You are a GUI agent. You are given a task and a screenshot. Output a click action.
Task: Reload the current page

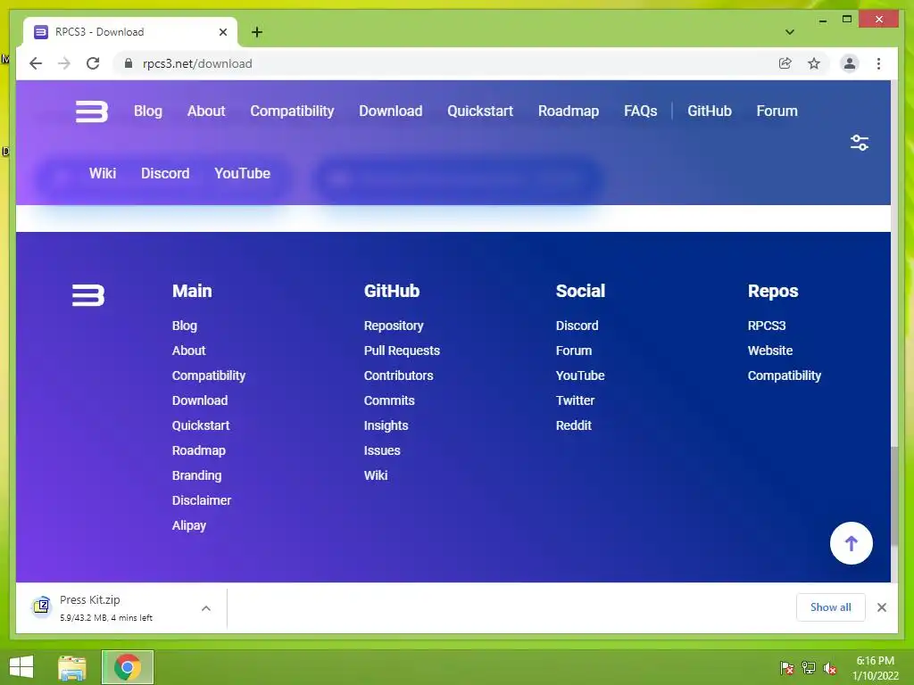tap(93, 63)
